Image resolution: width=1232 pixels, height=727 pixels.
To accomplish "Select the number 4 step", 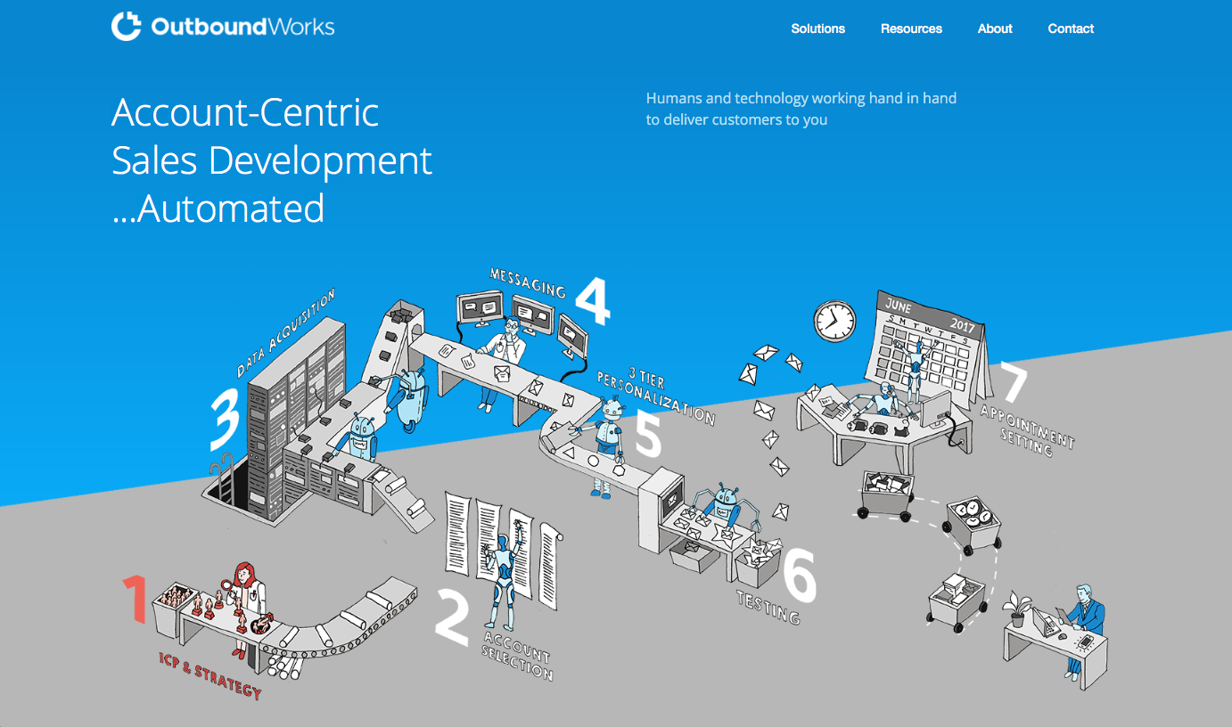I will pos(593,300).
